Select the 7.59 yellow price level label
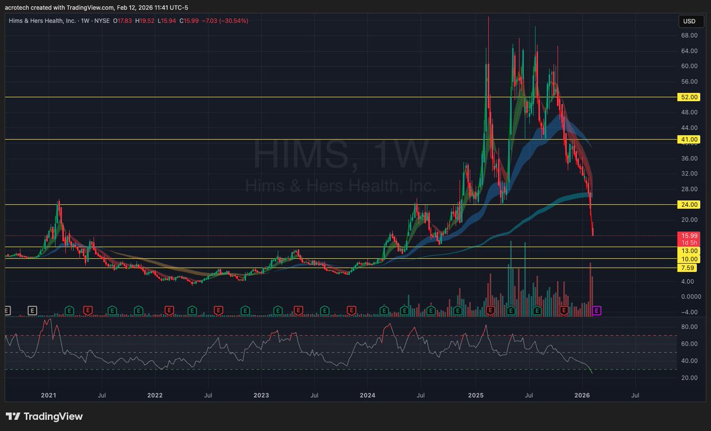This screenshot has width=711, height=431. coord(688,268)
